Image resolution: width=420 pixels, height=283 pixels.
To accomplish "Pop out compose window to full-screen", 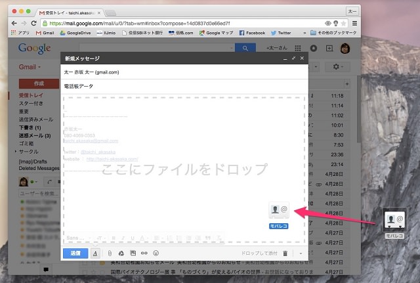I will (293, 58).
